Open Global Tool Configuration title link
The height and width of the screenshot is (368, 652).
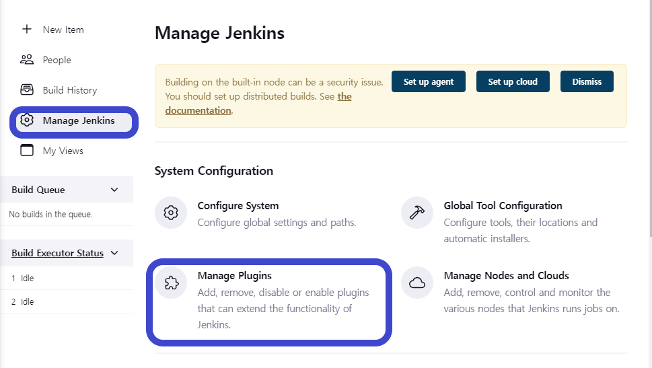coord(503,205)
